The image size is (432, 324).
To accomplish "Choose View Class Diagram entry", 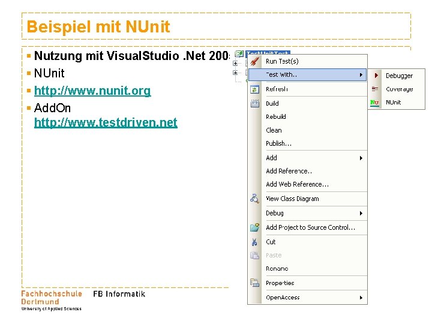I will (x=307, y=199).
